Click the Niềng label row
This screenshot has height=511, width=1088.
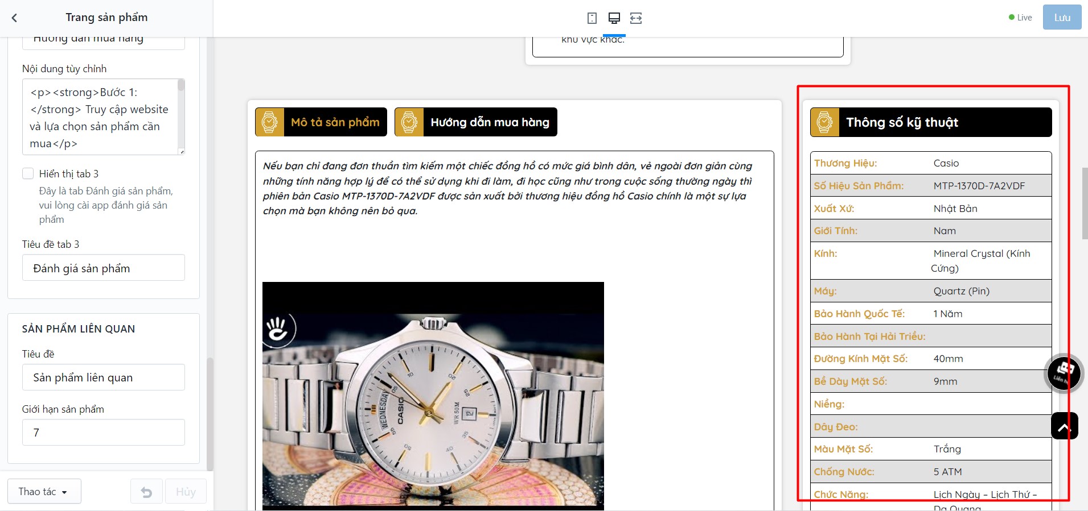[x=931, y=404]
